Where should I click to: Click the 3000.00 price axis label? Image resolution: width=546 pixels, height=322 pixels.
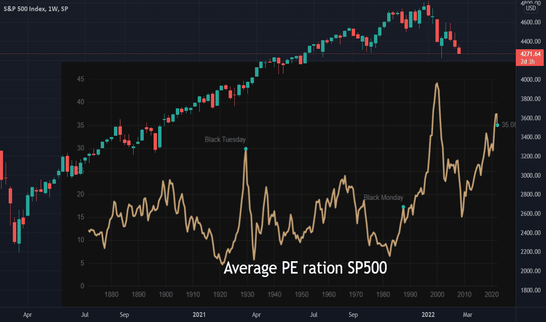pyautogui.click(x=531, y=176)
